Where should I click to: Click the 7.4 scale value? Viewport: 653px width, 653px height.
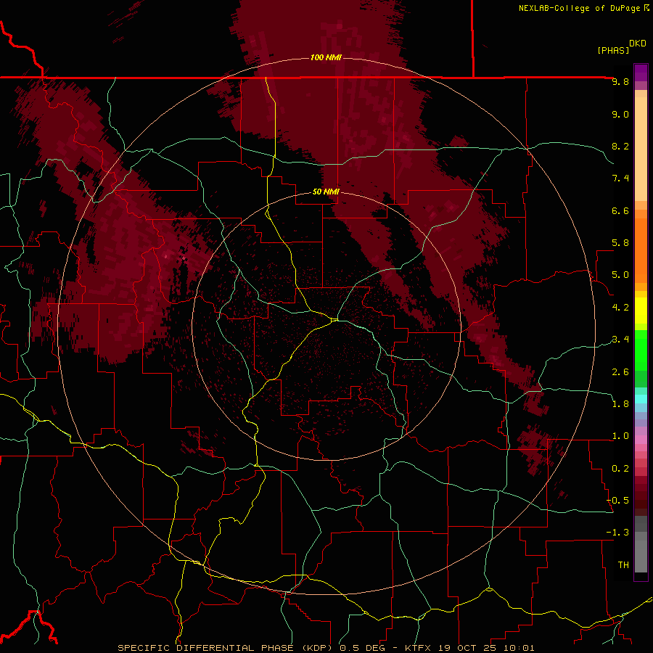tap(620, 178)
